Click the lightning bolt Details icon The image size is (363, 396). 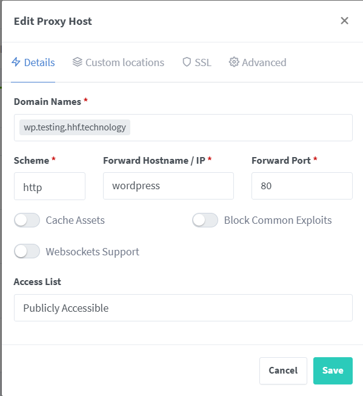pos(16,62)
